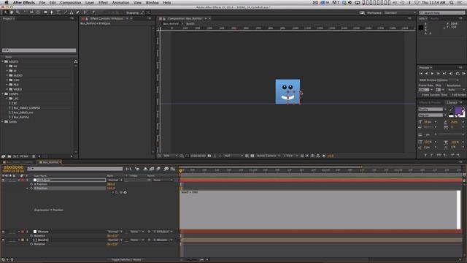Enable Full Screen checkbox
This screenshot has height=263, width=467.
(450, 95)
